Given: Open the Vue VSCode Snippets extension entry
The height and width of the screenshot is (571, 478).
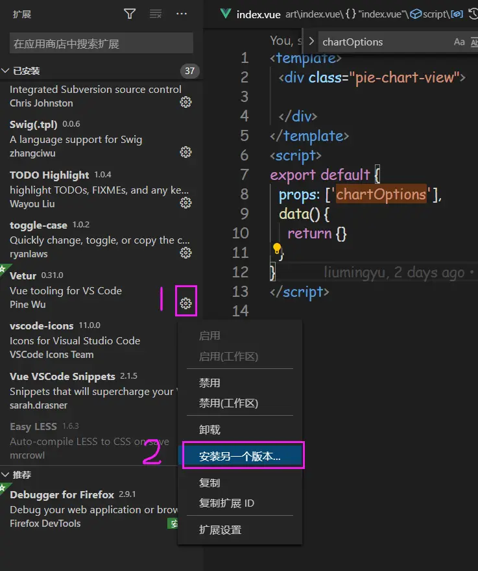Looking at the screenshot, I should (x=89, y=390).
